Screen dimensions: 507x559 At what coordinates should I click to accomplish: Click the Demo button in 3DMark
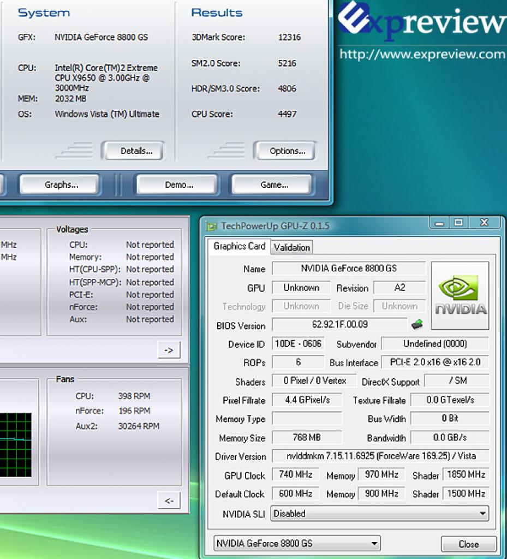click(x=177, y=185)
